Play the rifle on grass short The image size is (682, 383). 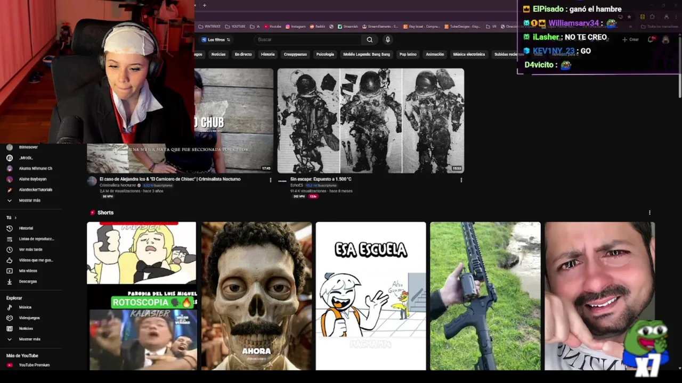(485, 296)
